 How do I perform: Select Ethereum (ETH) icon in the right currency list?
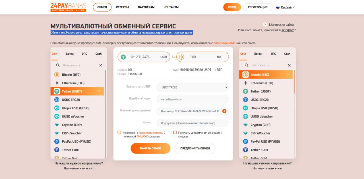pos(245,83)
